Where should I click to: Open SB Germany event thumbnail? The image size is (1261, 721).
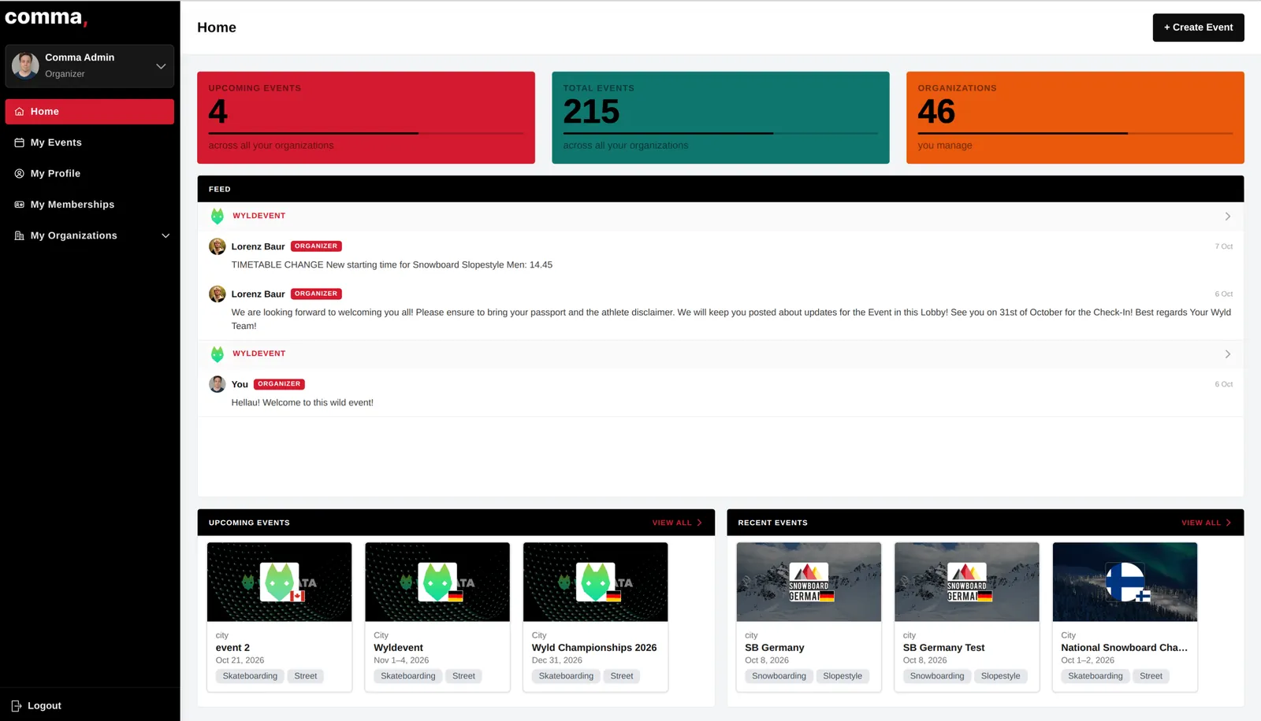pyautogui.click(x=809, y=582)
